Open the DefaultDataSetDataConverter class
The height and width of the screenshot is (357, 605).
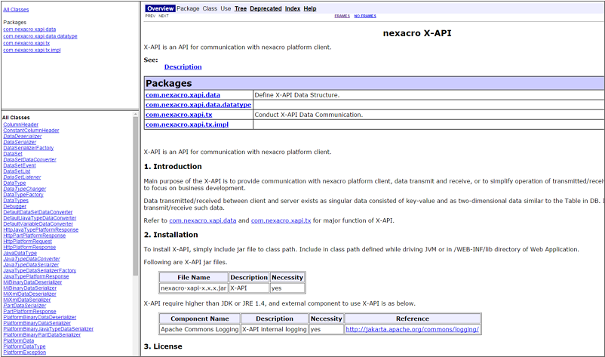pyautogui.click(x=38, y=212)
